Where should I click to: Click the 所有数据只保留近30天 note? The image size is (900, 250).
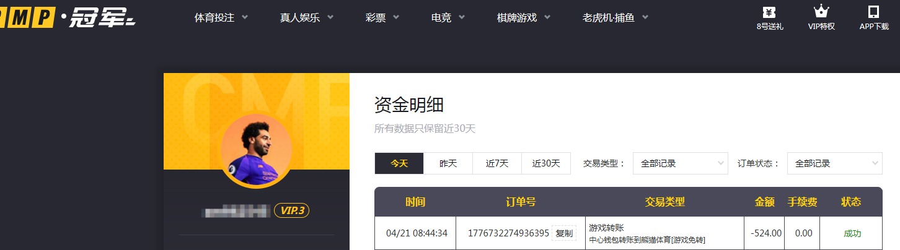click(x=425, y=129)
